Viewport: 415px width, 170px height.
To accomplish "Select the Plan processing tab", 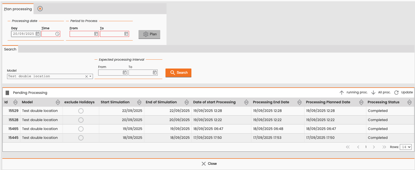I will click(18, 9).
